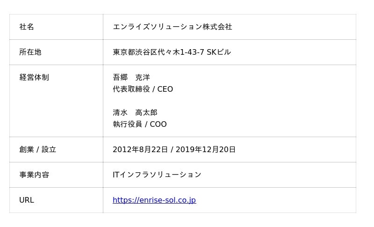
Task: Click the 執行役員 / COO title text
Action: point(140,124)
